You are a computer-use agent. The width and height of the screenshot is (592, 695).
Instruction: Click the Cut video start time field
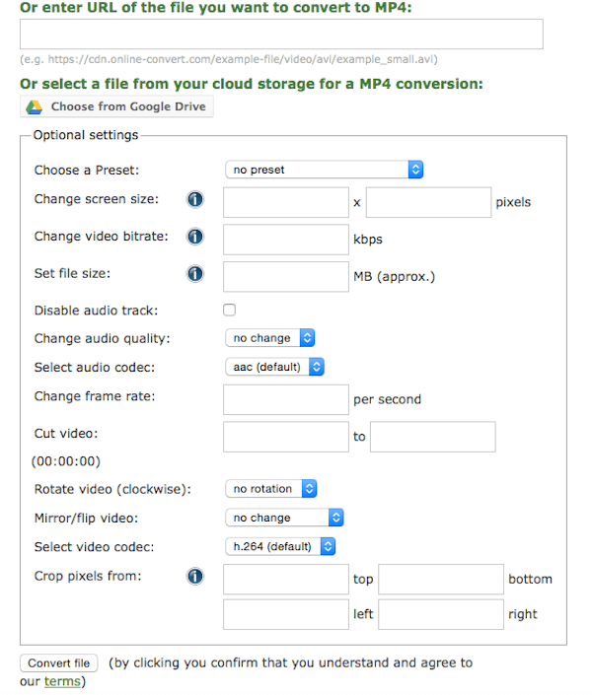285,436
